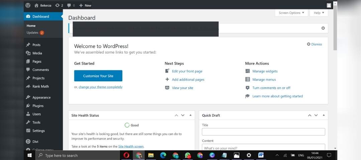Move Quick Draft widget up
Image resolution: width=361 pixels, height=160 pixels.
click(x=310, y=115)
